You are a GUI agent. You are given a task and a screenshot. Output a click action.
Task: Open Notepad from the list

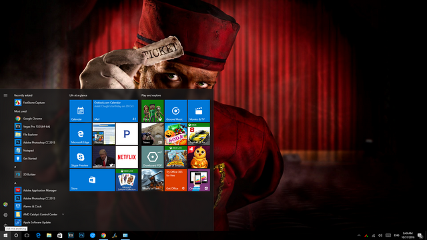(x=39, y=151)
